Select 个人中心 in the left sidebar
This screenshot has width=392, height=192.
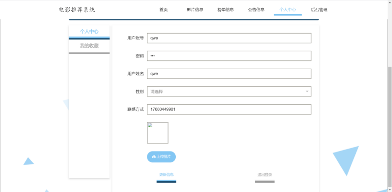89,32
